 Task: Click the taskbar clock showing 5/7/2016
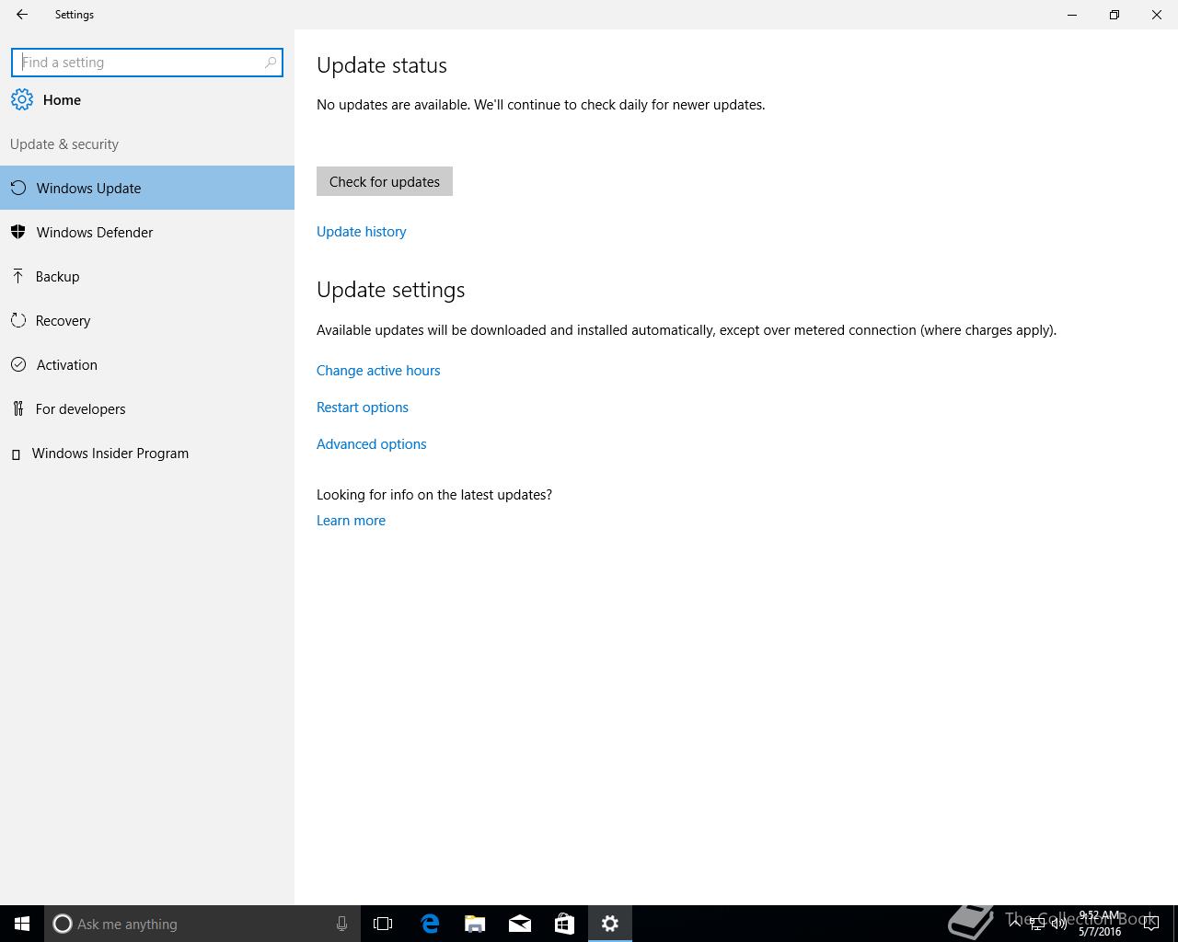coord(1100,924)
